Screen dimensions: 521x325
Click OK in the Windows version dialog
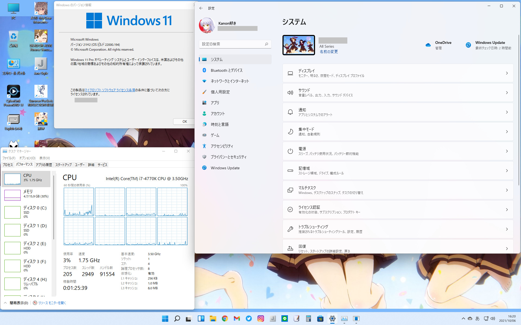pos(185,122)
